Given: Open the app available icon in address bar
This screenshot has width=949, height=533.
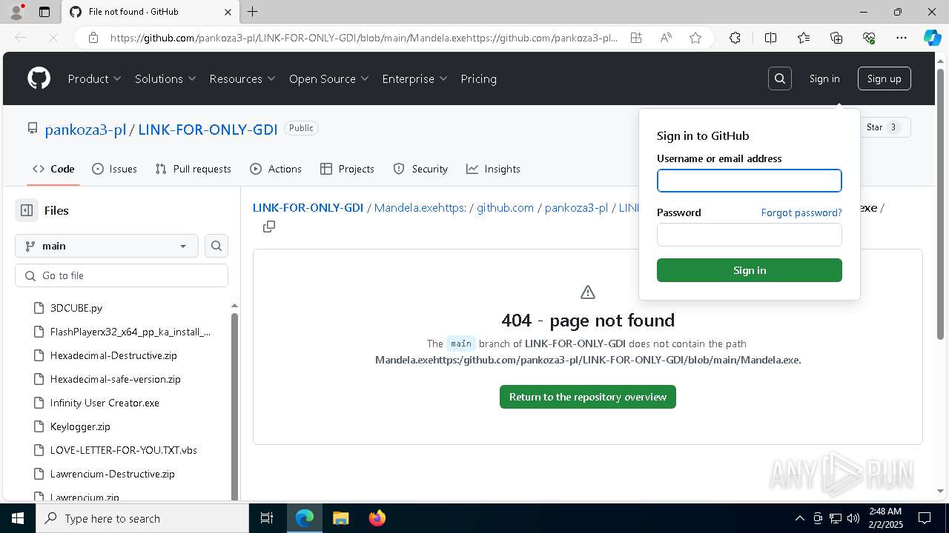Looking at the screenshot, I should [636, 38].
